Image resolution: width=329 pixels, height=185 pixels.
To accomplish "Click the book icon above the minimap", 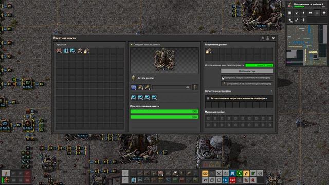I will click(310, 13).
